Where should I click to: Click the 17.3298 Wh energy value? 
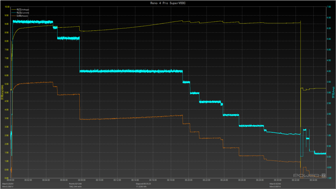click(141, 187)
